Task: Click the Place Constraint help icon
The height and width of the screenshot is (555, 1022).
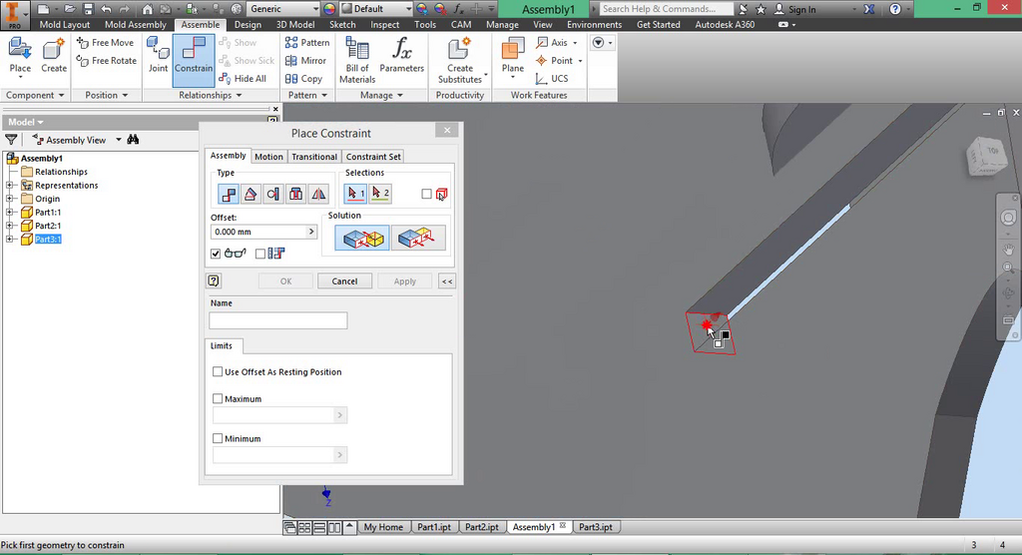Action: point(214,281)
